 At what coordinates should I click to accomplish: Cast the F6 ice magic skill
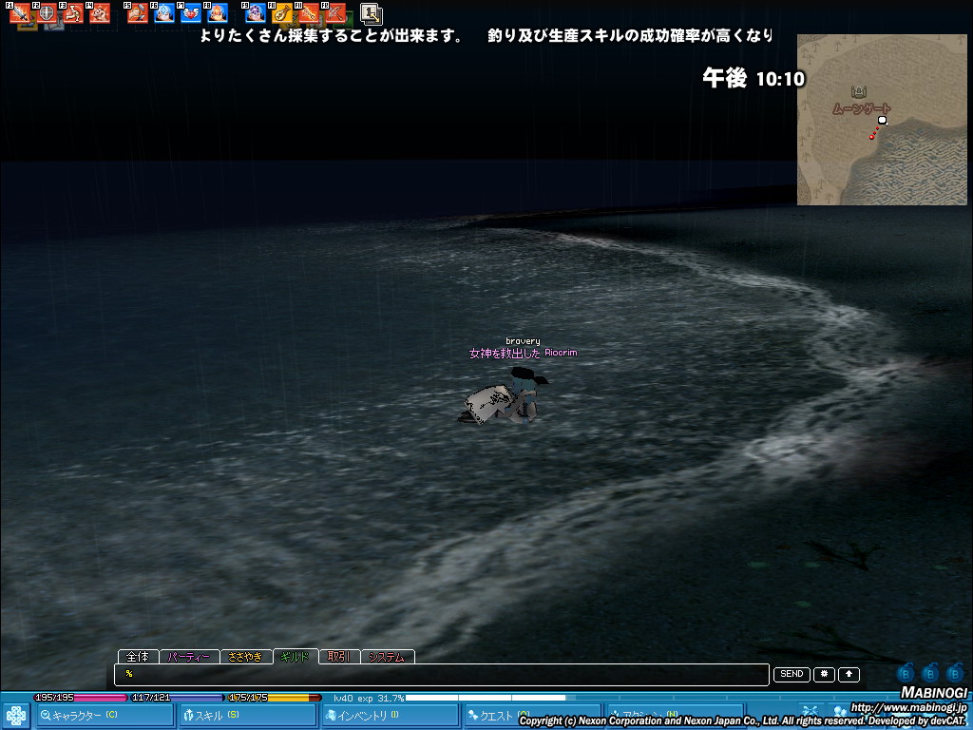tap(164, 13)
